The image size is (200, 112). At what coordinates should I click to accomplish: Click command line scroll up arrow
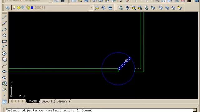tap(195, 110)
